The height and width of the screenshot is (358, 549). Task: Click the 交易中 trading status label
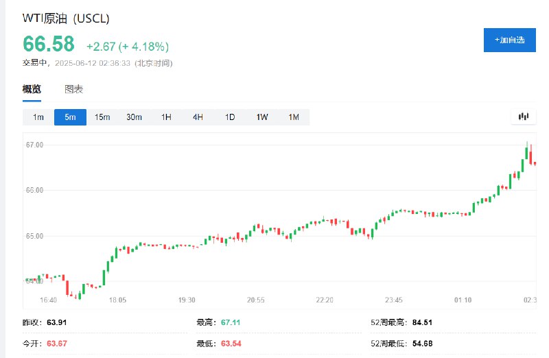click(35, 63)
